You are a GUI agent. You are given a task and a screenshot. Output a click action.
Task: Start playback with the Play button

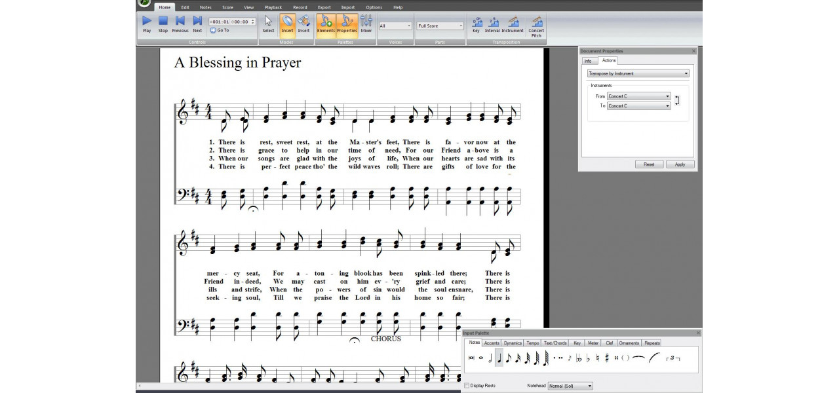[x=147, y=24]
